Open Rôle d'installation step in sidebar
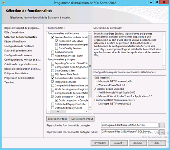The width and height of the screenshot is (170, 150). point(14,32)
